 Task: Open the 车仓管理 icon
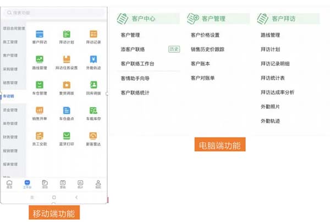(x=40, y=85)
